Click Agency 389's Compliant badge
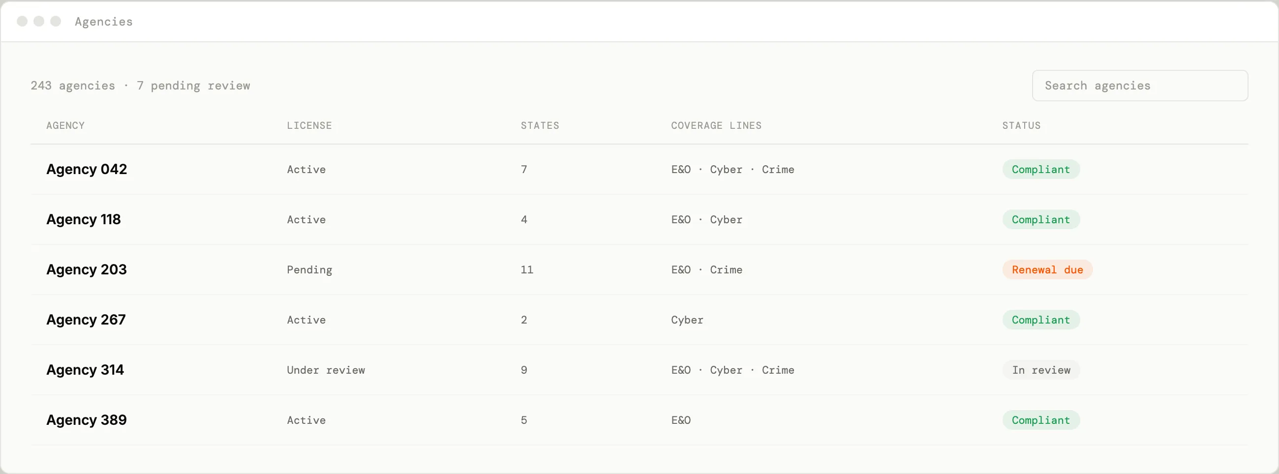 (1041, 420)
